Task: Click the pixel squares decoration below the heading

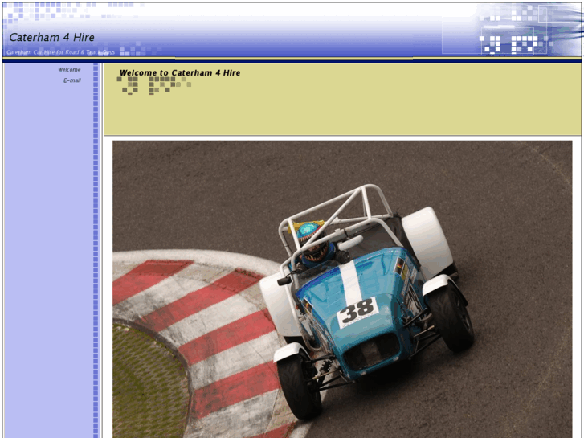Action: pos(154,84)
